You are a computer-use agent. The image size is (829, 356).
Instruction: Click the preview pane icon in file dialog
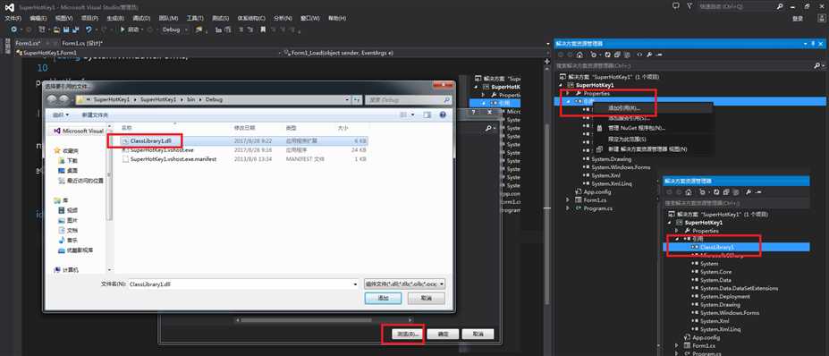[x=427, y=114]
